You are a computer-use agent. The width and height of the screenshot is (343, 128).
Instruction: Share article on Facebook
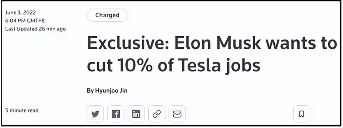click(116, 114)
